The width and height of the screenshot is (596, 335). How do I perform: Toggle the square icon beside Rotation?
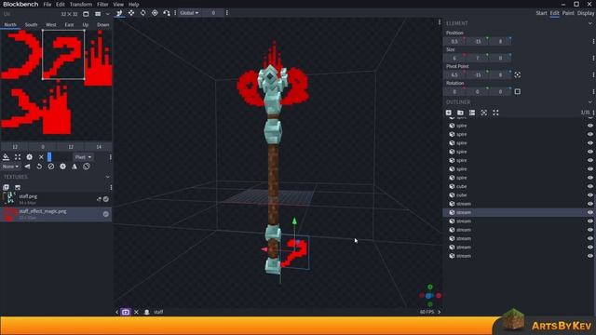coord(518,91)
